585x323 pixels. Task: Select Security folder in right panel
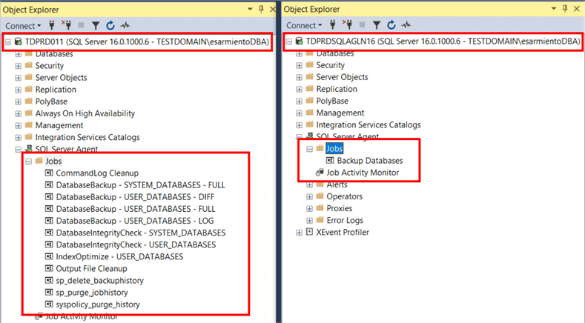[x=331, y=65]
